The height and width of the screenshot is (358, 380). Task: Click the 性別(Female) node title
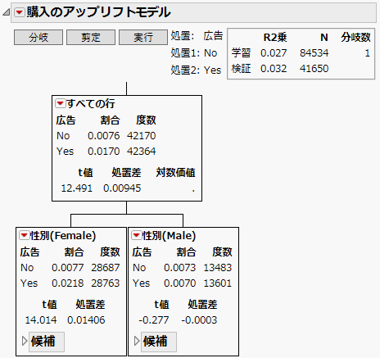point(63,235)
